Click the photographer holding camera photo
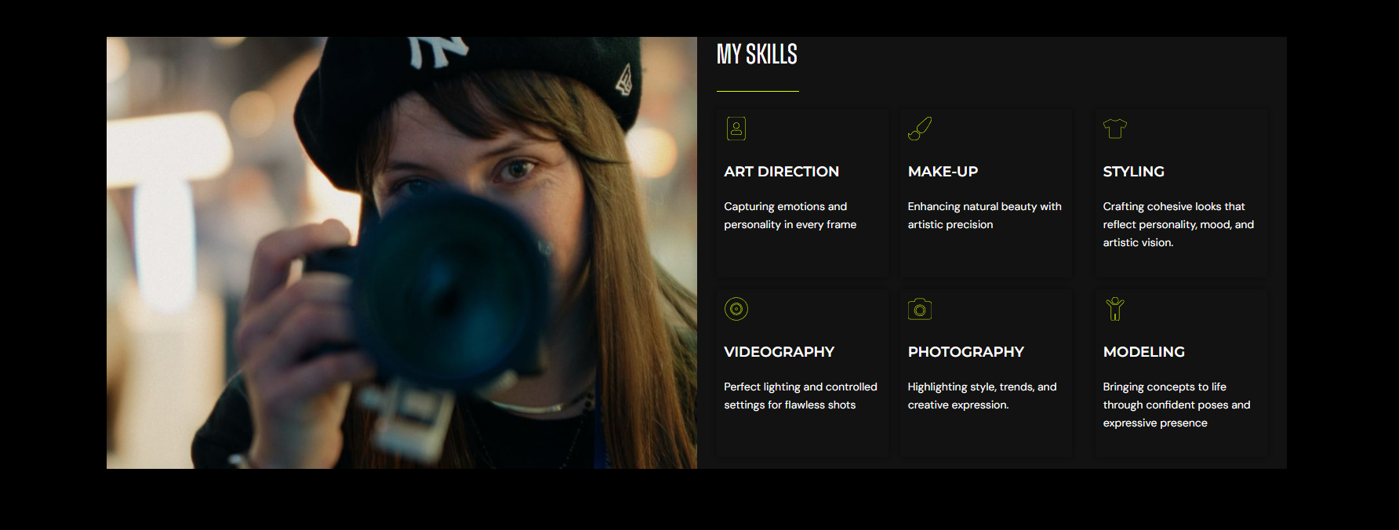The height and width of the screenshot is (530, 1399). [x=402, y=252]
